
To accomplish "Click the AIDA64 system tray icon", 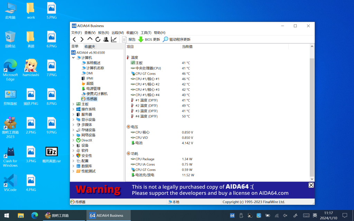I will click(232, 215).
